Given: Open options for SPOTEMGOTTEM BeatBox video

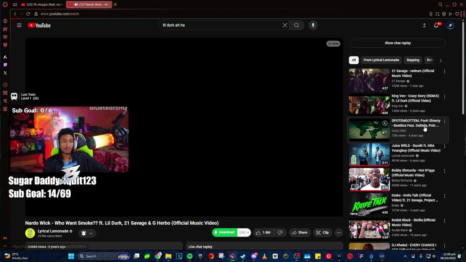Looking at the screenshot, I should (x=445, y=121).
